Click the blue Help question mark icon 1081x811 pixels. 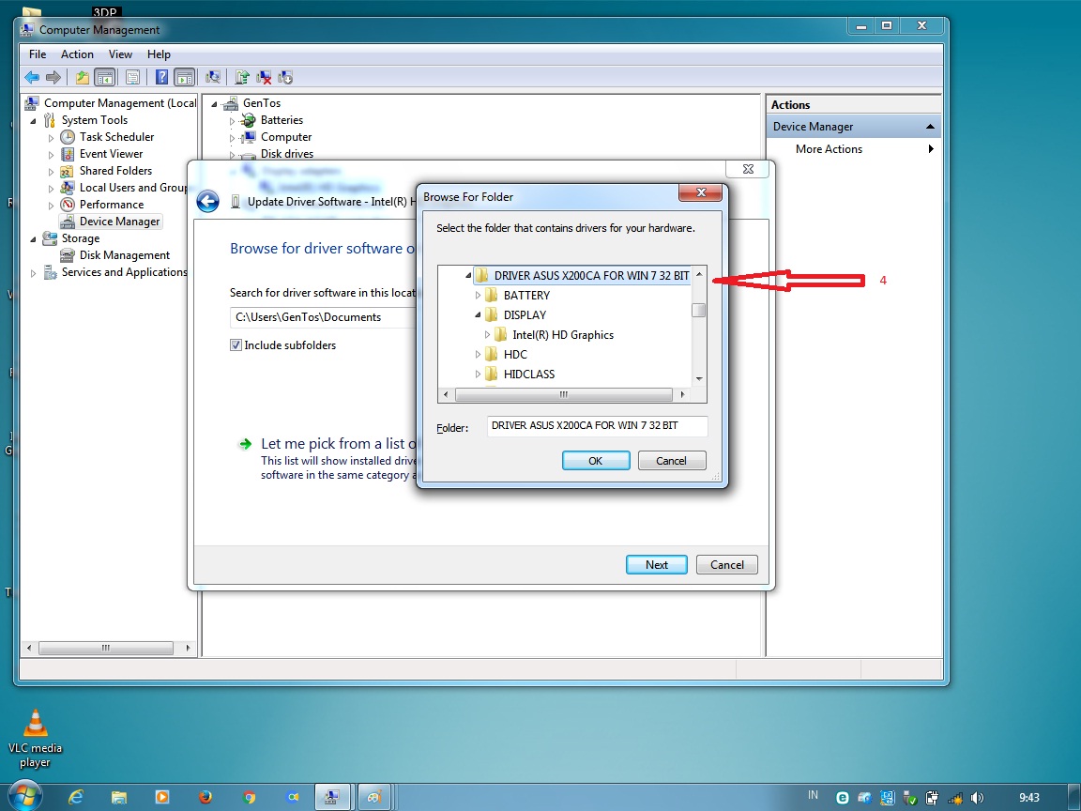click(161, 77)
